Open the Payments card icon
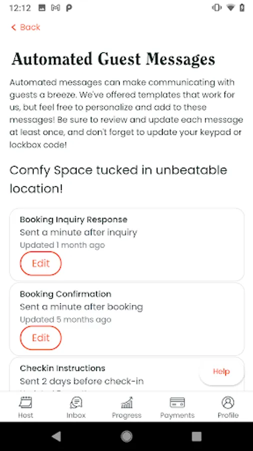The height and width of the screenshot is (451, 253). pos(177,402)
